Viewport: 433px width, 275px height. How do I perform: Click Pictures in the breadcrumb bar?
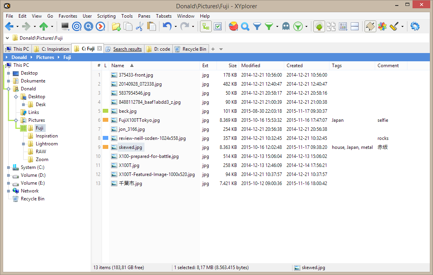click(45, 57)
